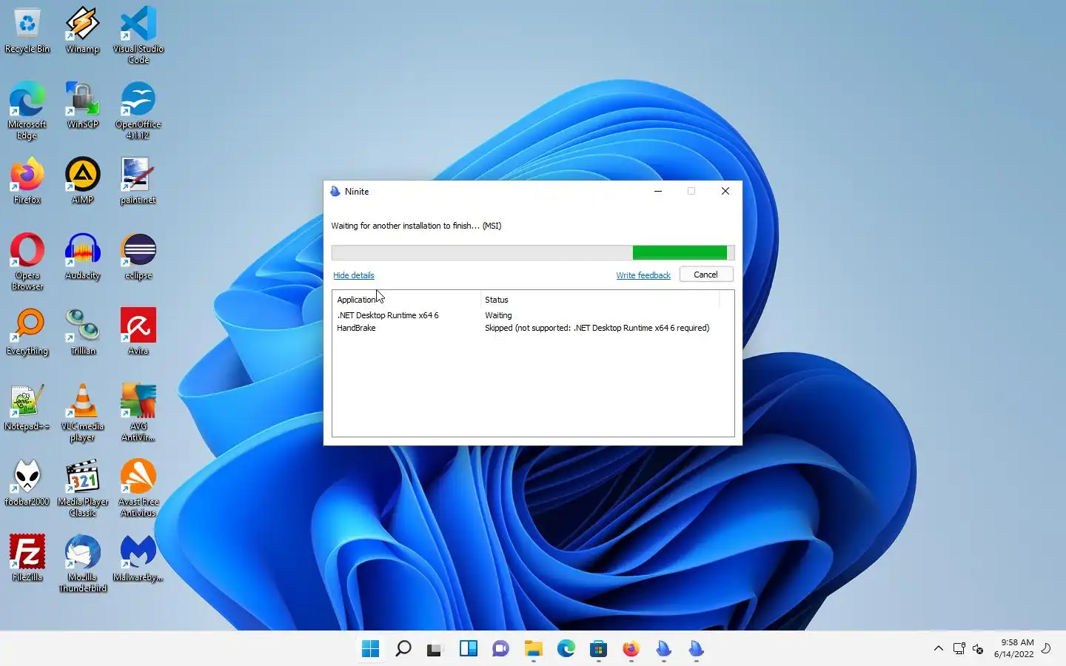Open network status tray icon
The width and height of the screenshot is (1066, 666).
959,649
